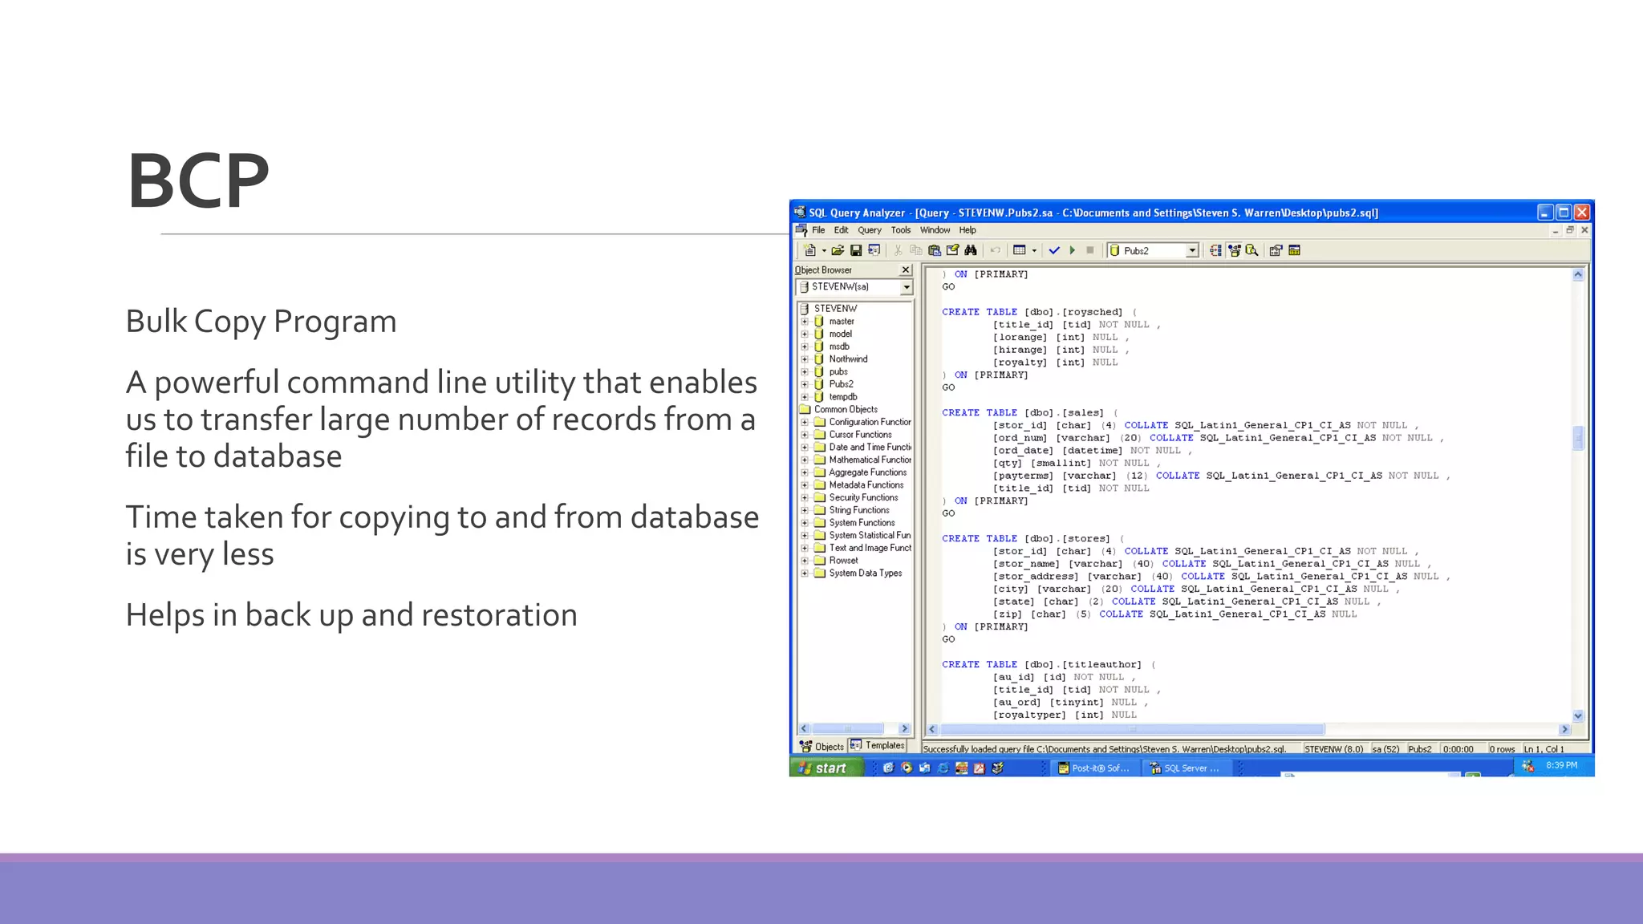Click the '0 rows' status bar entry
Image resolution: width=1643 pixels, height=924 pixels.
pyautogui.click(x=1503, y=750)
